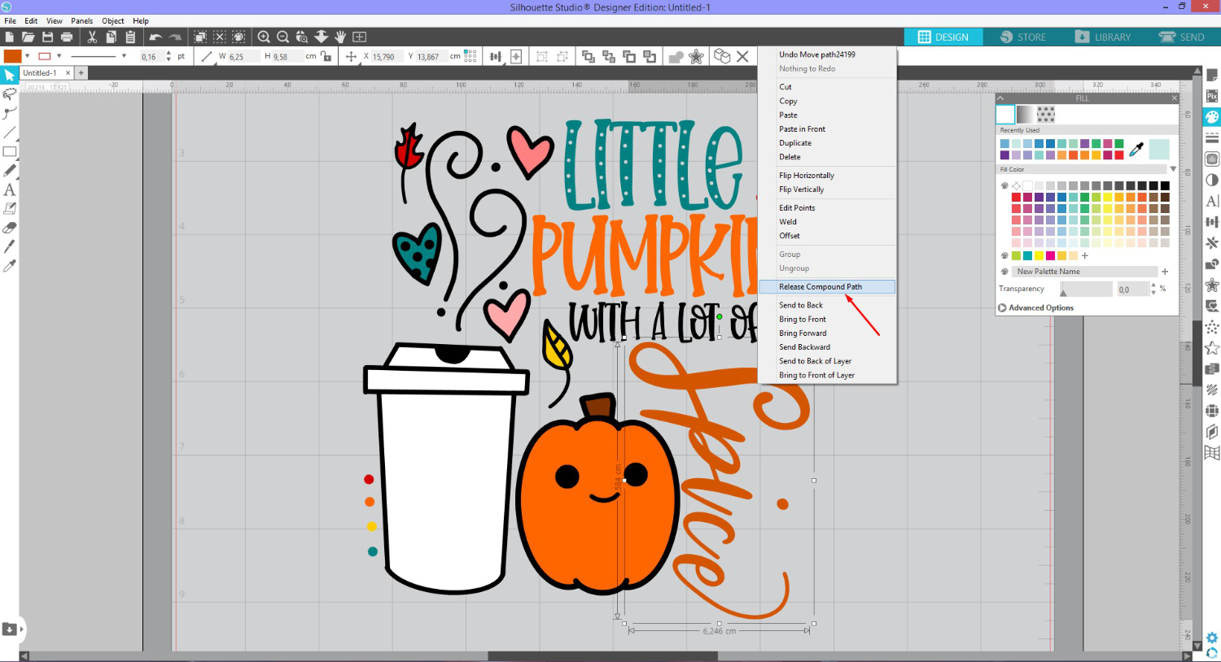Open the fill color dropdown arrow
Image resolution: width=1221 pixels, height=662 pixels.
pos(27,56)
